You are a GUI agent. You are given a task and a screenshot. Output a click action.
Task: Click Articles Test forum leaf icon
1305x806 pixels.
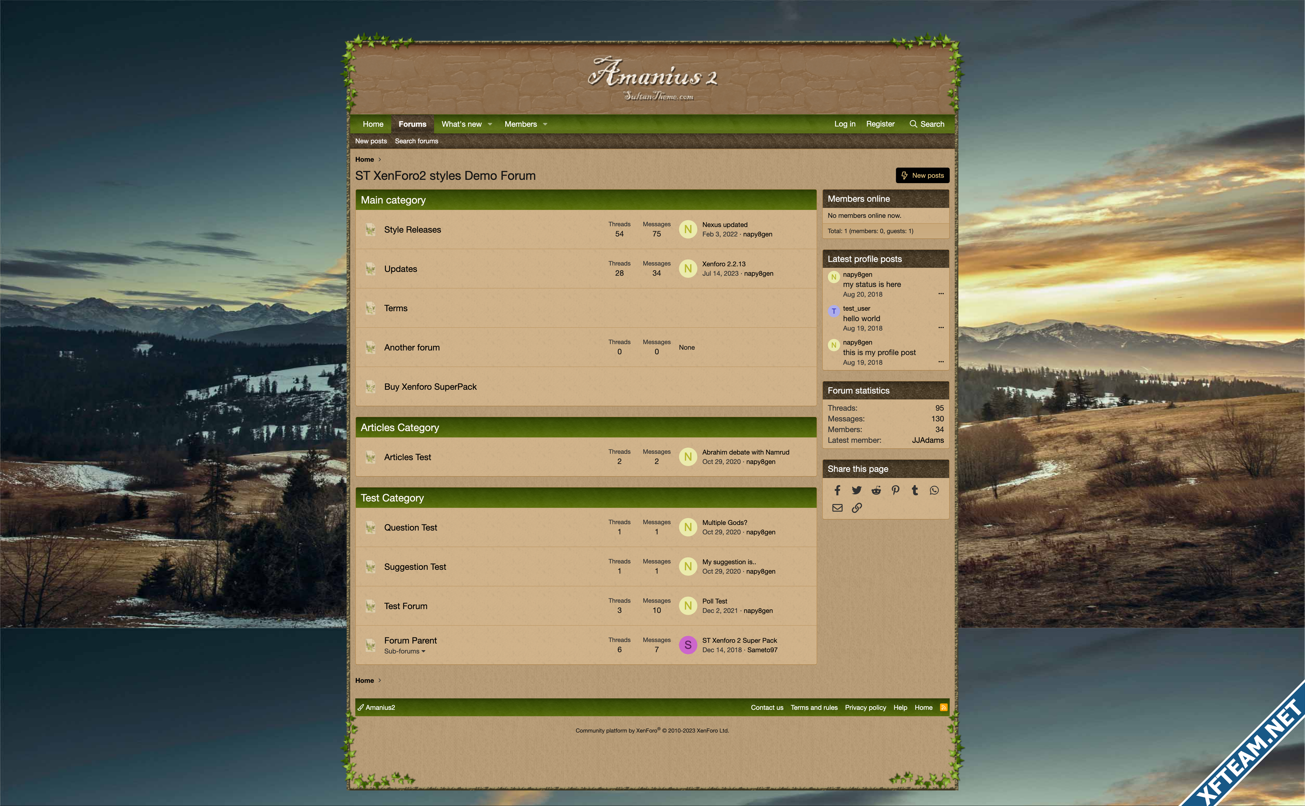tap(371, 457)
